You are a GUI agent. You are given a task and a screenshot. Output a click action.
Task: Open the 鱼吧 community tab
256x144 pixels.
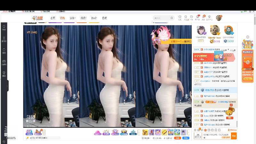coord(104,18)
